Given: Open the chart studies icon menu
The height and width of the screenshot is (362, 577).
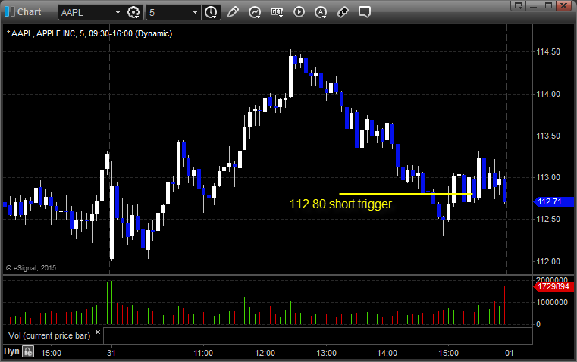Looking at the screenshot, I should pyautogui.click(x=255, y=12).
